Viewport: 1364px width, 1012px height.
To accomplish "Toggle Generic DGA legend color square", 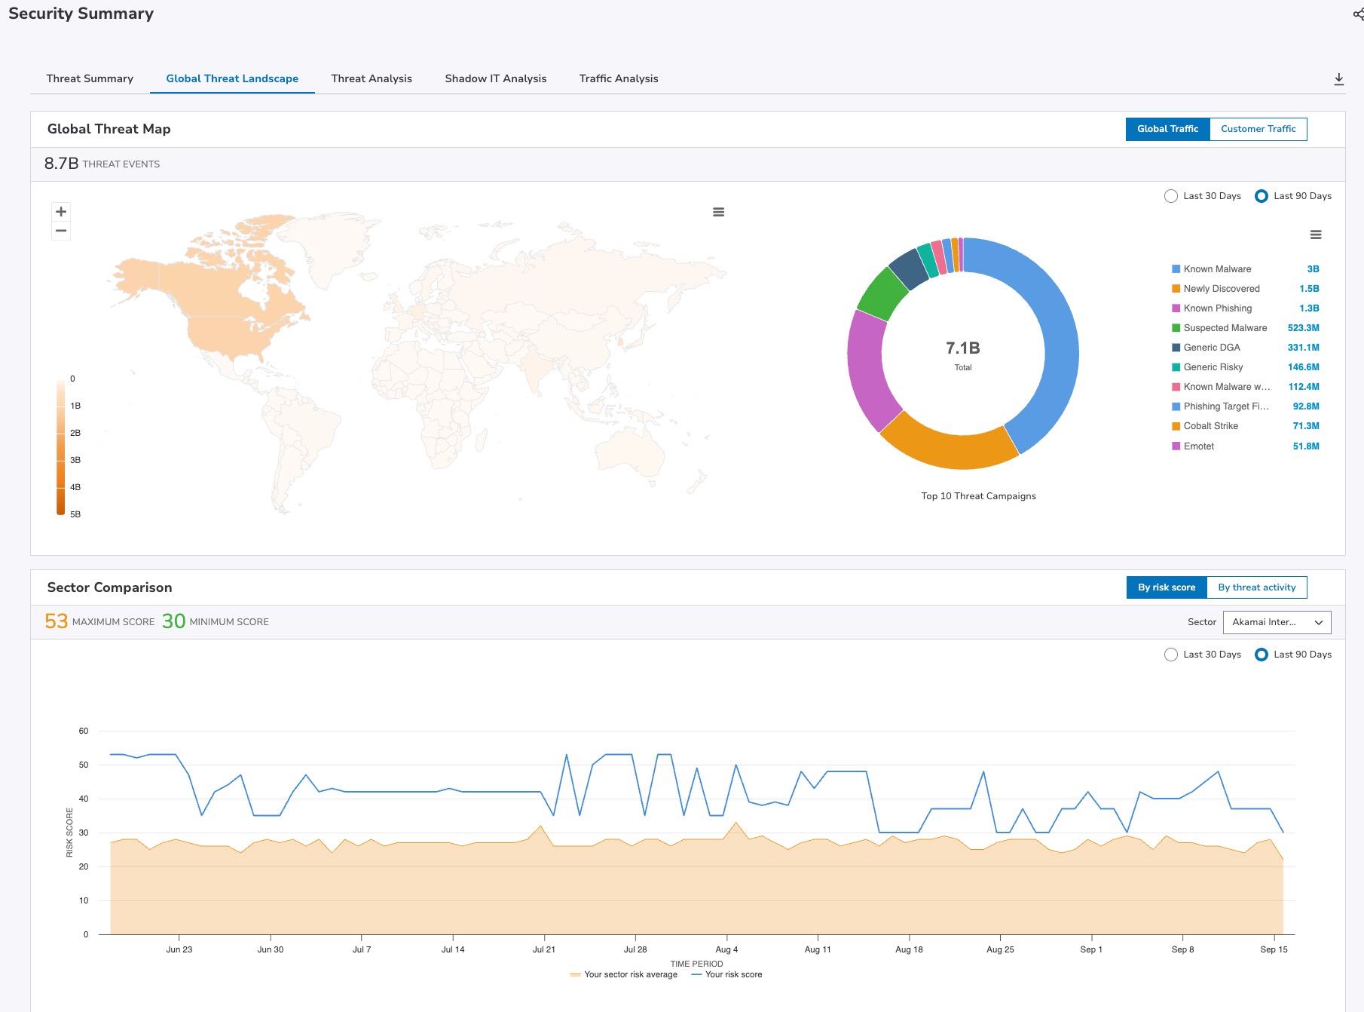I will click(1176, 348).
